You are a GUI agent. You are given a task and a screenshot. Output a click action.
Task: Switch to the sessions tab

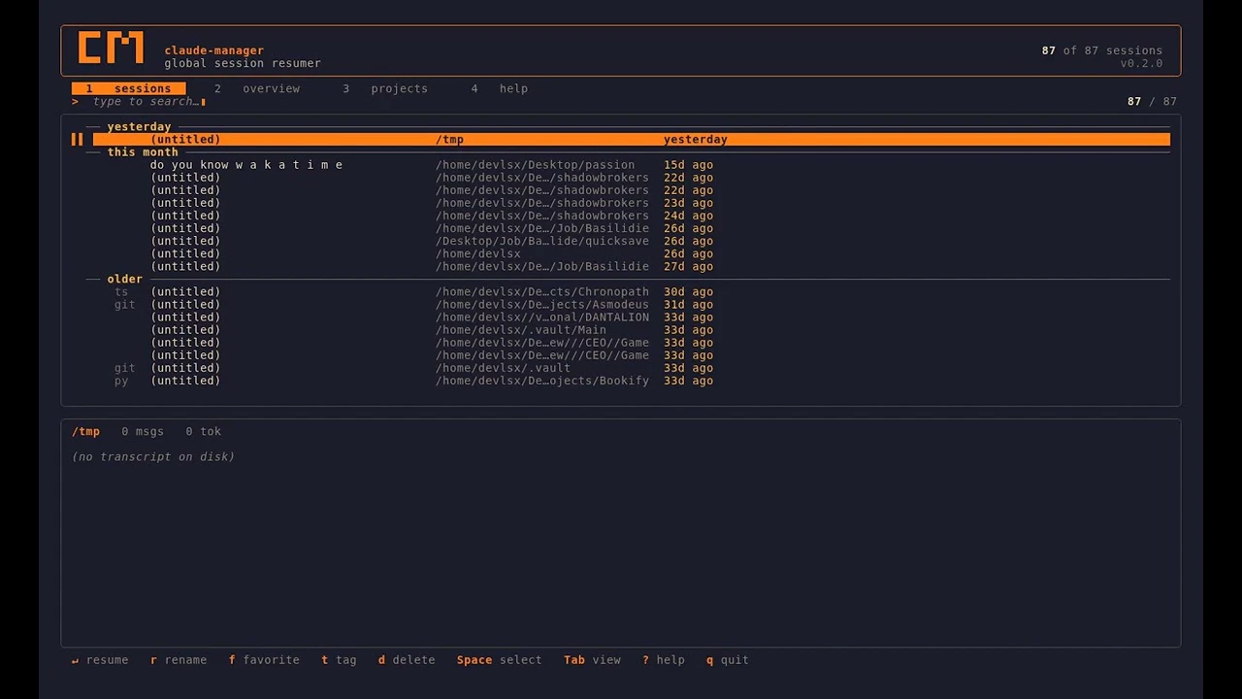pos(128,88)
